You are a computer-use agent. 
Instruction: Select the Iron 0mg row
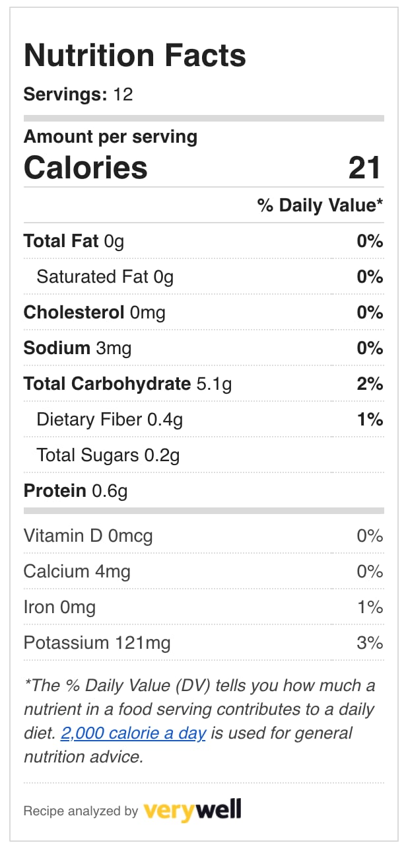pyautogui.click(x=203, y=607)
